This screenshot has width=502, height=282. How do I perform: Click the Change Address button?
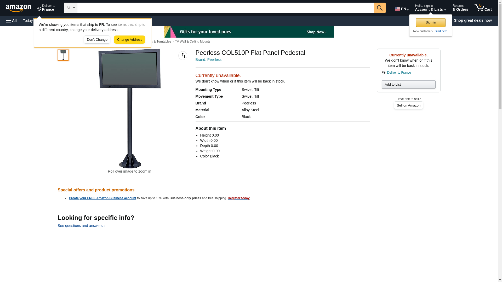(129, 40)
